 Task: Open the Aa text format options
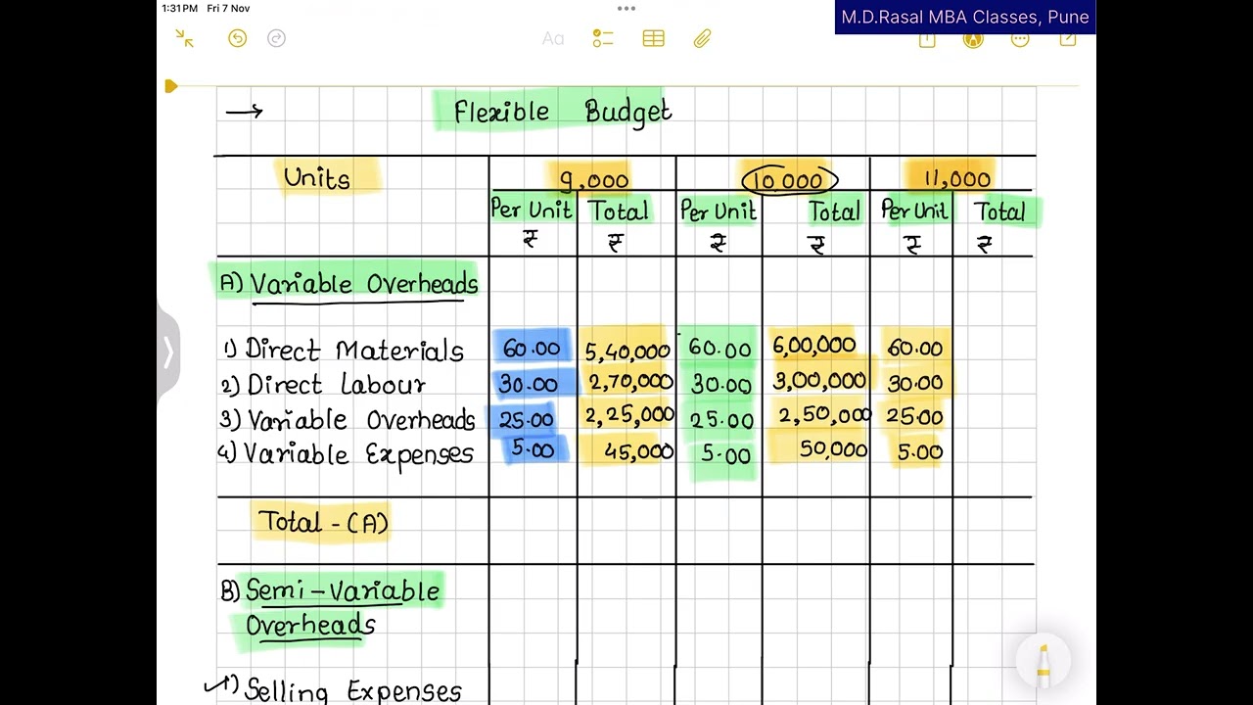[553, 38]
